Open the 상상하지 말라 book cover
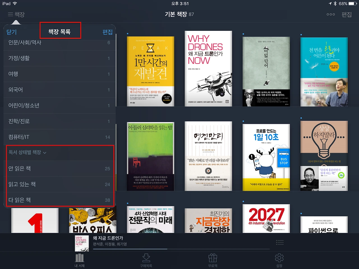 pyautogui.click(x=324, y=156)
